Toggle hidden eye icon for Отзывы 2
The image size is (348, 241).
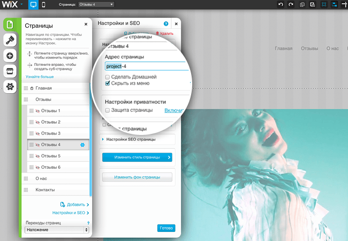(x=37, y=122)
